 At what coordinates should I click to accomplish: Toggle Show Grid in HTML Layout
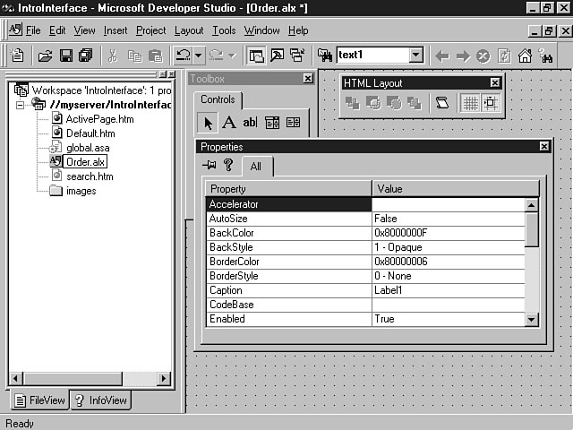click(469, 103)
